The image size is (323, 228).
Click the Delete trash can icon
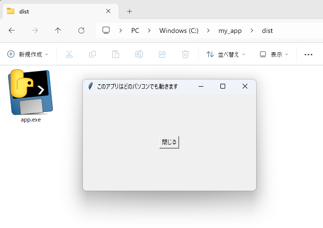click(x=185, y=54)
